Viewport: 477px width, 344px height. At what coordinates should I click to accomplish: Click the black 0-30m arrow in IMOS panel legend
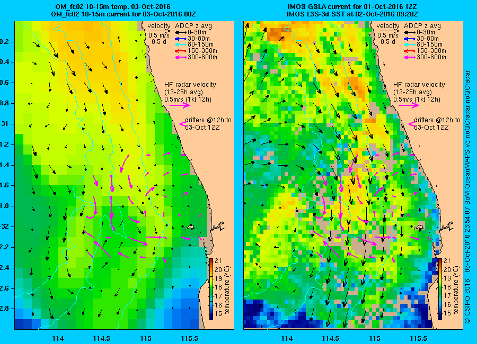click(x=410, y=32)
